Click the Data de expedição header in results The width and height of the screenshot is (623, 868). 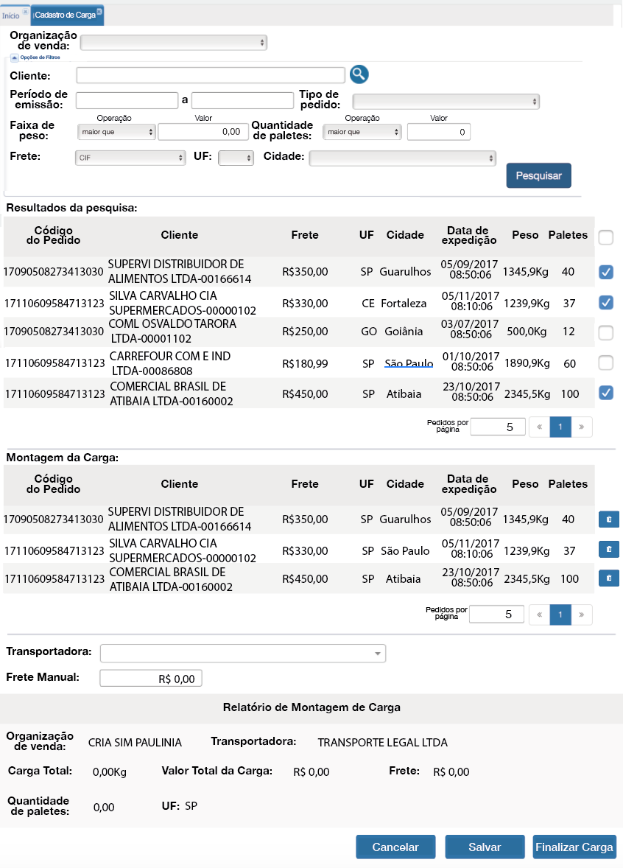(x=468, y=235)
